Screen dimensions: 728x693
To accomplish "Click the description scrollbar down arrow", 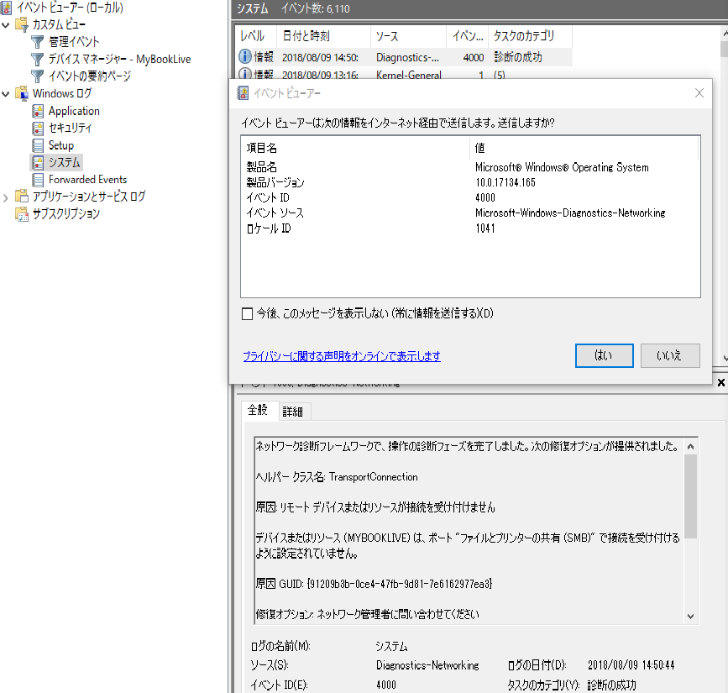I will tap(690, 617).
